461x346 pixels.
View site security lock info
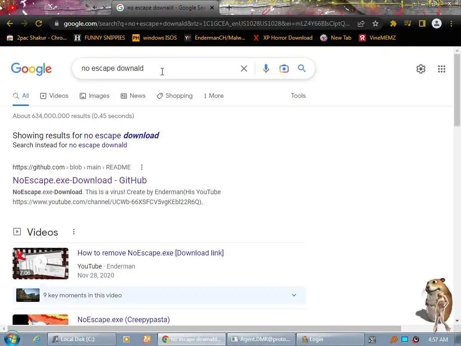coord(57,23)
